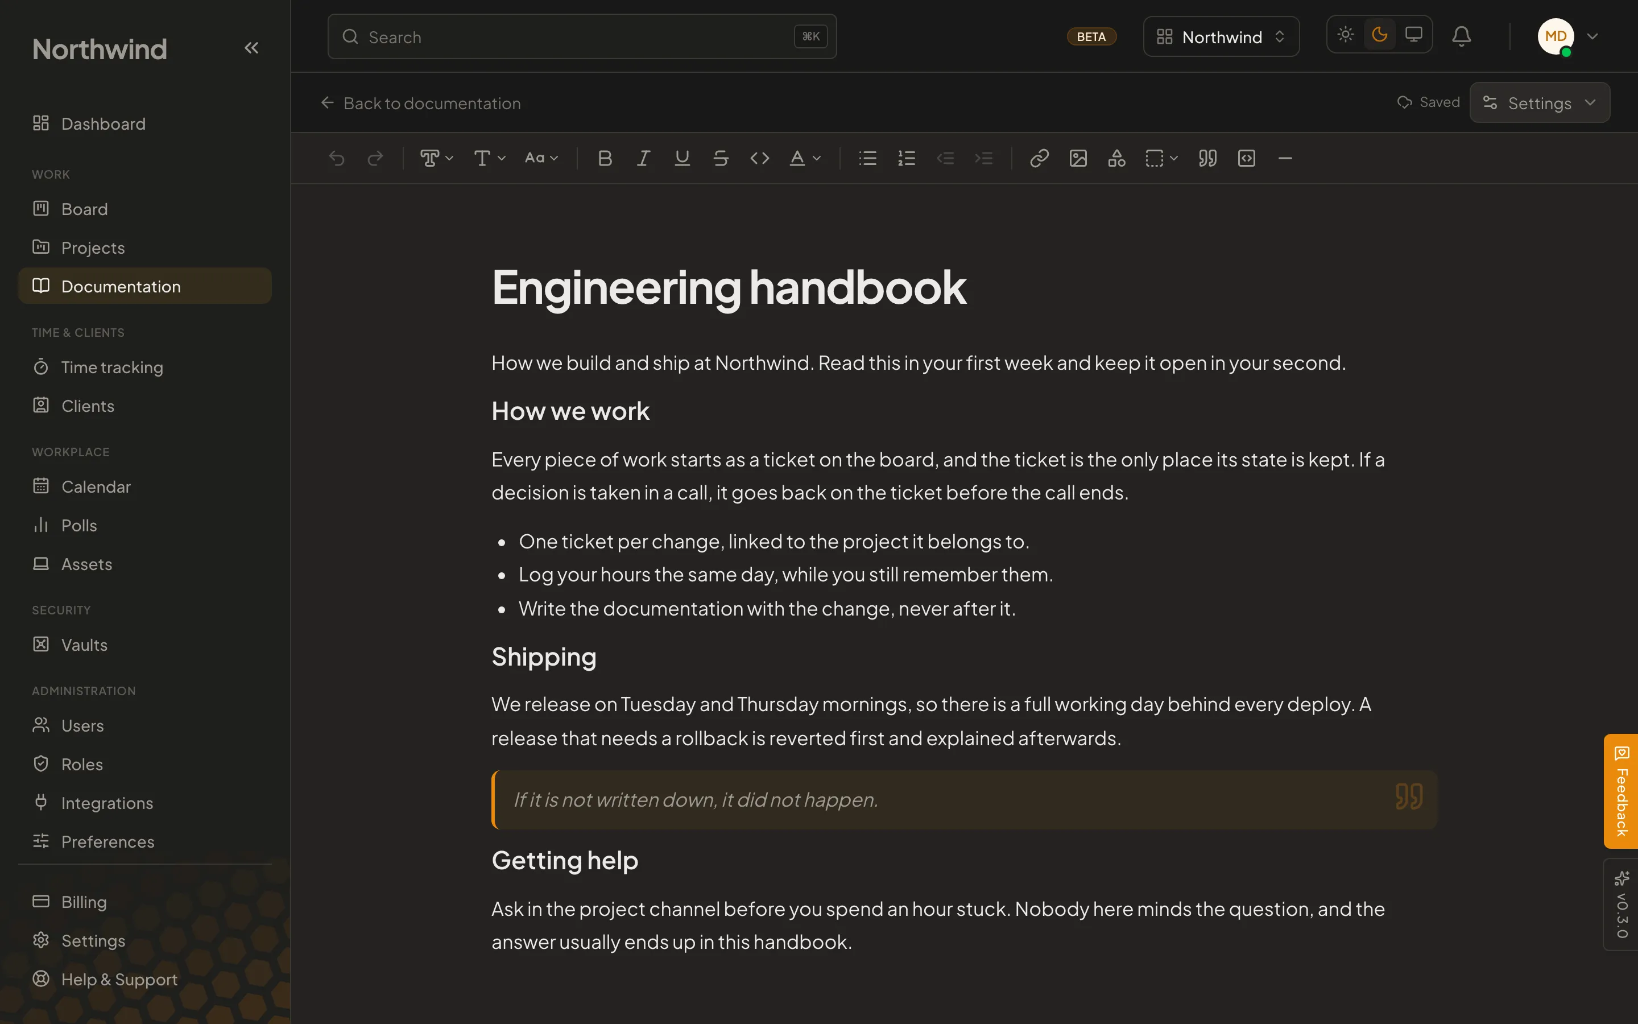Expand the user menu chevron
This screenshot has width=1638, height=1024.
pyautogui.click(x=1592, y=36)
